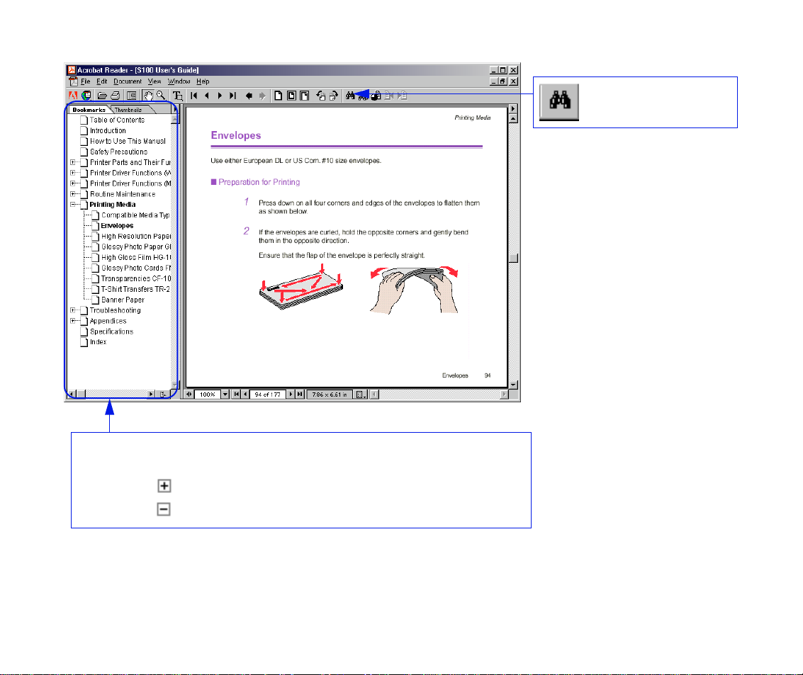Rotate view clockwise icon
The width and height of the screenshot is (803, 675).
(x=334, y=96)
